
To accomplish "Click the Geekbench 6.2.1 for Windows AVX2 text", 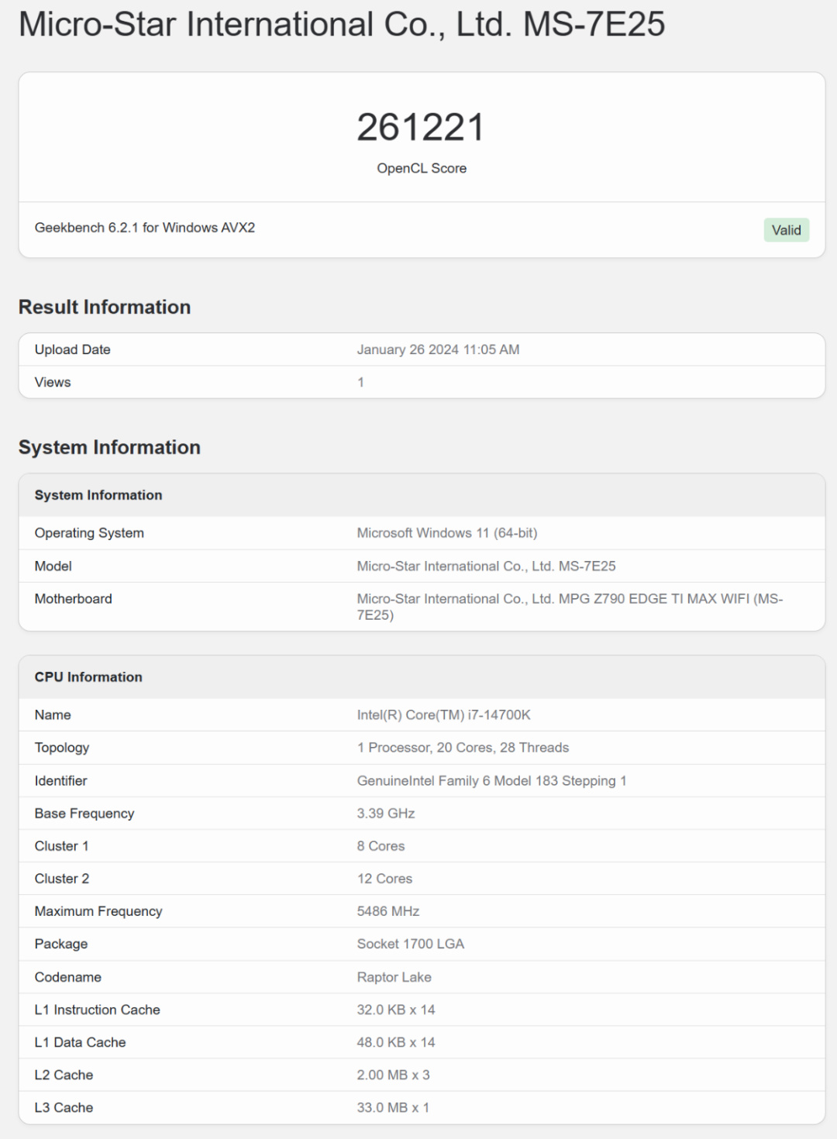I will [x=145, y=228].
